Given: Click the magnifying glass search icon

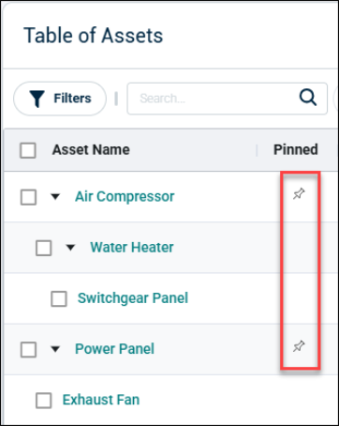Looking at the screenshot, I should 308,98.
